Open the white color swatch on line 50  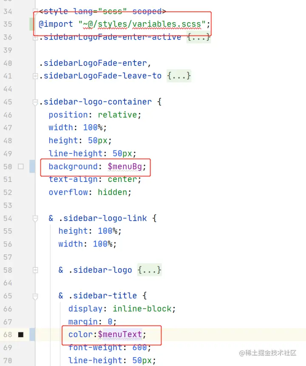point(21,167)
